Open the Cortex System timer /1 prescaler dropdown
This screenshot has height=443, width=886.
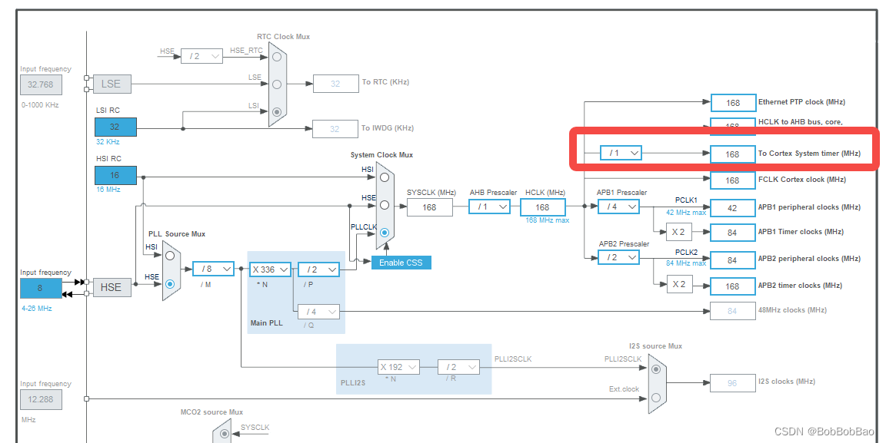[x=621, y=153]
